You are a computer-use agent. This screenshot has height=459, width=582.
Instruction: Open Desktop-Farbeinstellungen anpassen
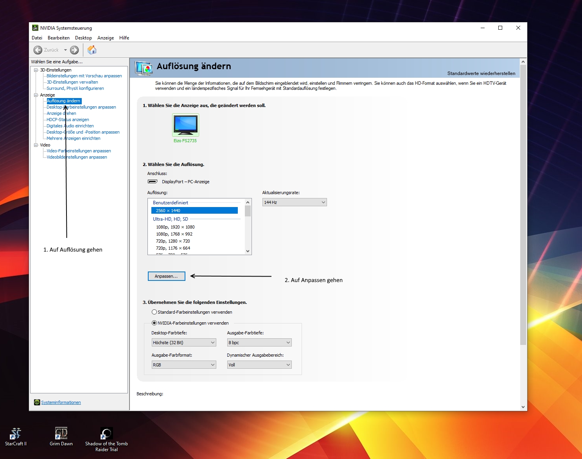coord(81,107)
